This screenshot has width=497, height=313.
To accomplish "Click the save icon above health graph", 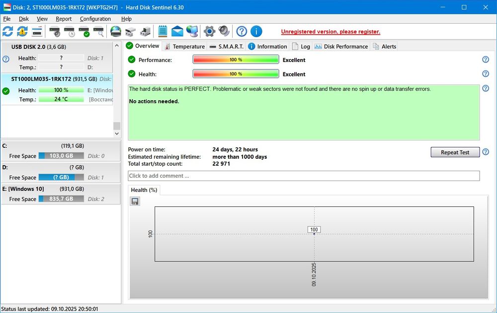I will point(135,201).
